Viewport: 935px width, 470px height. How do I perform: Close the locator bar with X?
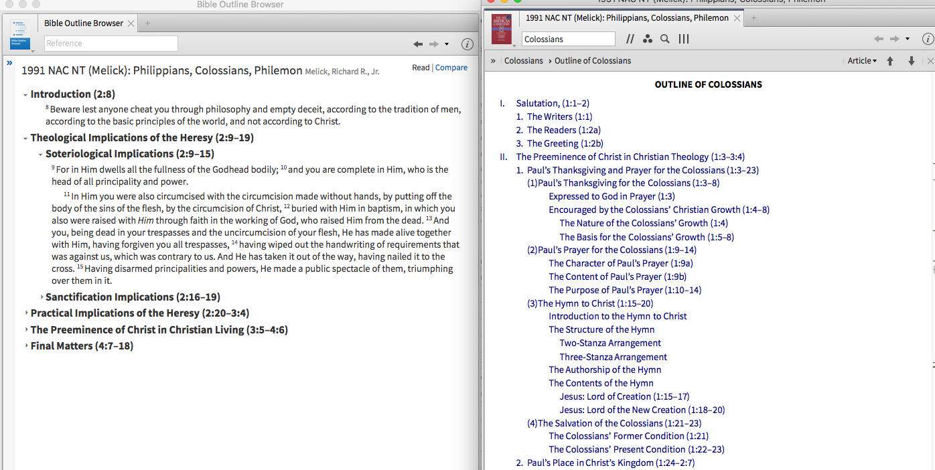[x=930, y=61]
